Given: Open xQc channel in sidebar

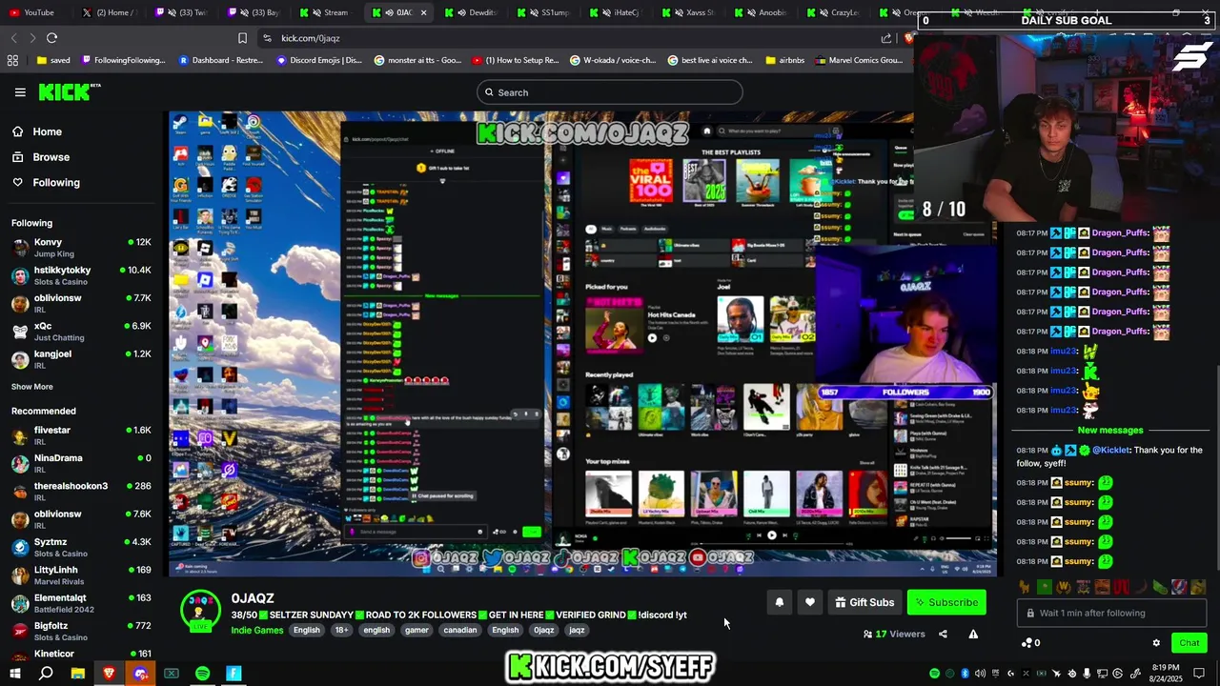Looking at the screenshot, I should (x=82, y=332).
